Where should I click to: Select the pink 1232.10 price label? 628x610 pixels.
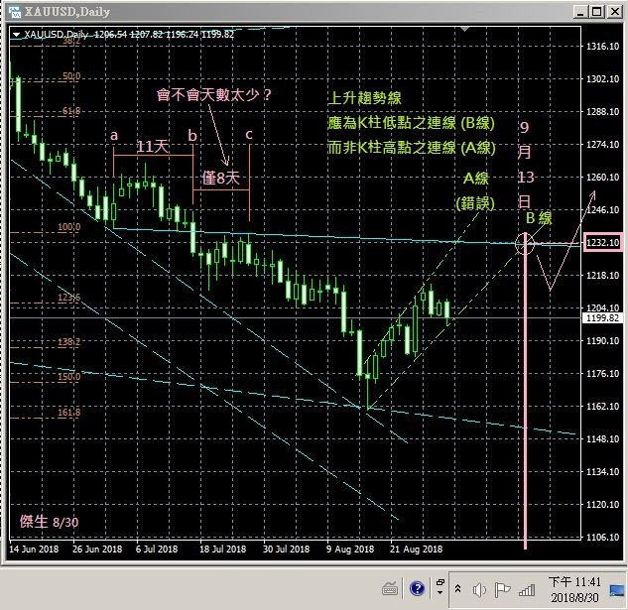point(603,243)
